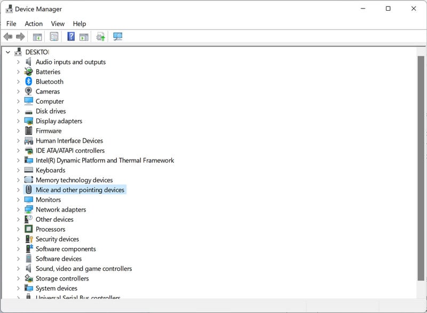The height and width of the screenshot is (313, 427).
Task: Click the Bluetooth category icon
Action: coord(29,81)
